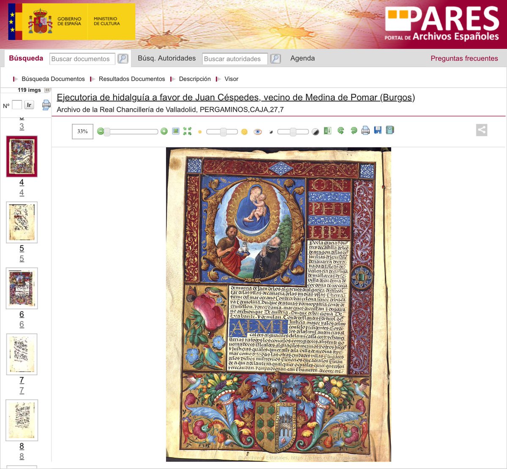Click the 33% zoom percentage field
The width and height of the screenshot is (507, 469).
[82, 132]
